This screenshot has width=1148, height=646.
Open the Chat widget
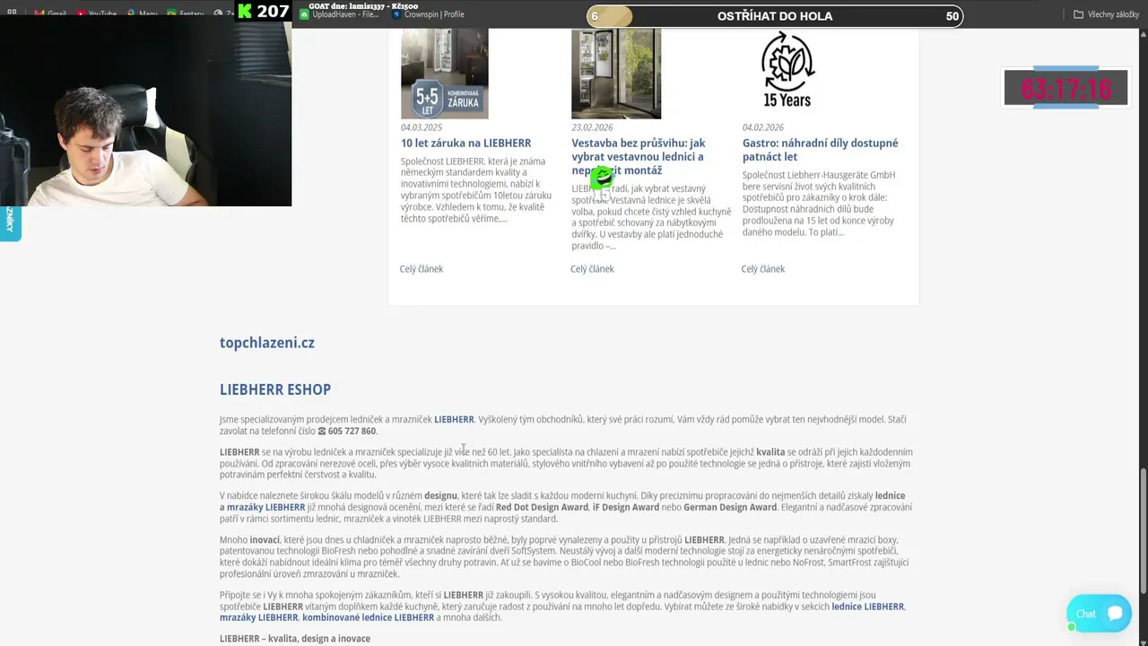(x=1099, y=614)
